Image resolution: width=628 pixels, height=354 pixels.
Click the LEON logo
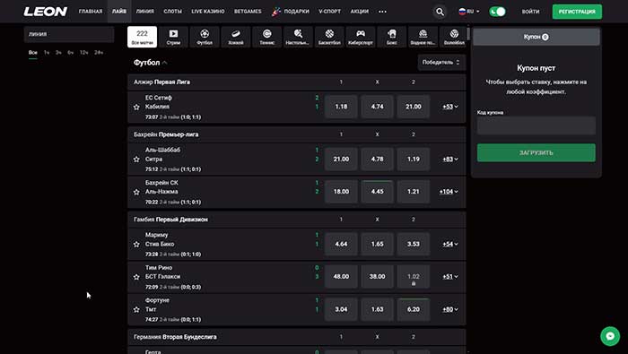(x=45, y=12)
